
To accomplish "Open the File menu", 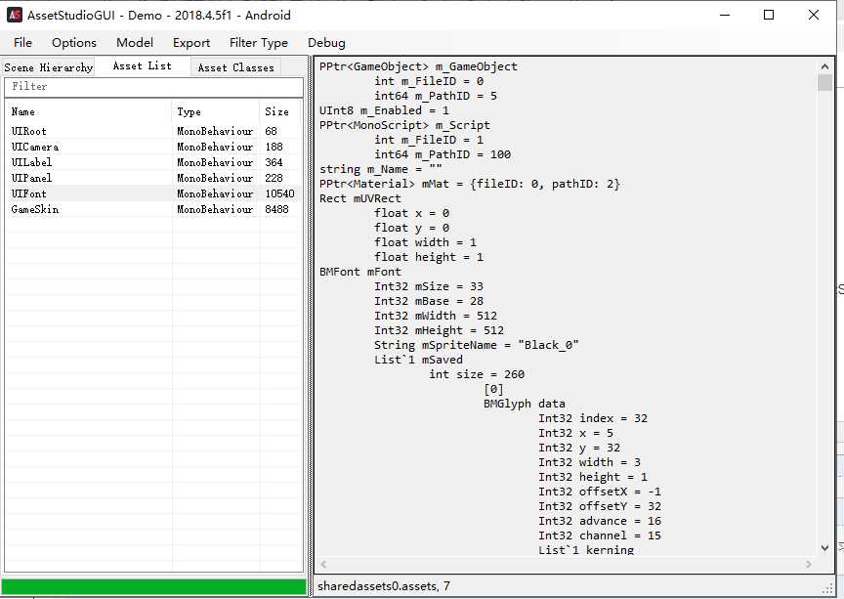I will coord(22,43).
